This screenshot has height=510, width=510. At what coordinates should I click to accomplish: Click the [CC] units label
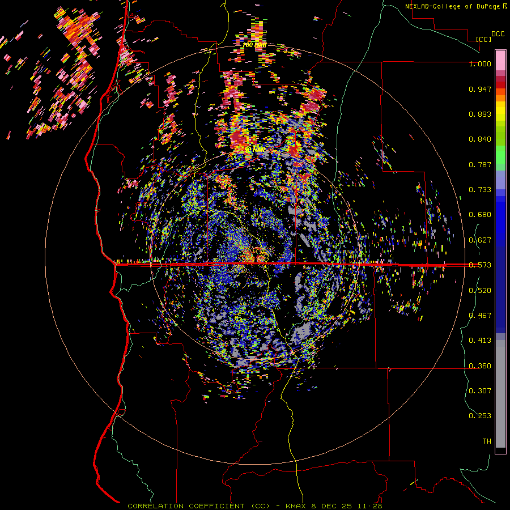coord(483,39)
